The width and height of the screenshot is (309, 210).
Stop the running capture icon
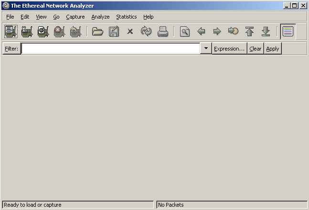(59, 31)
